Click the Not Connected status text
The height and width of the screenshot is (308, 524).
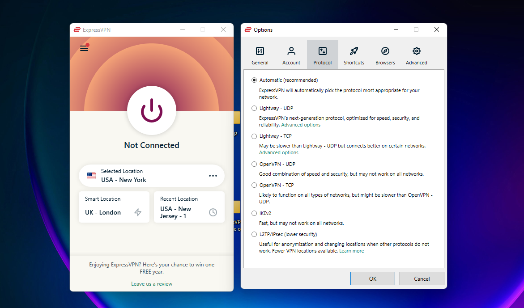(152, 145)
